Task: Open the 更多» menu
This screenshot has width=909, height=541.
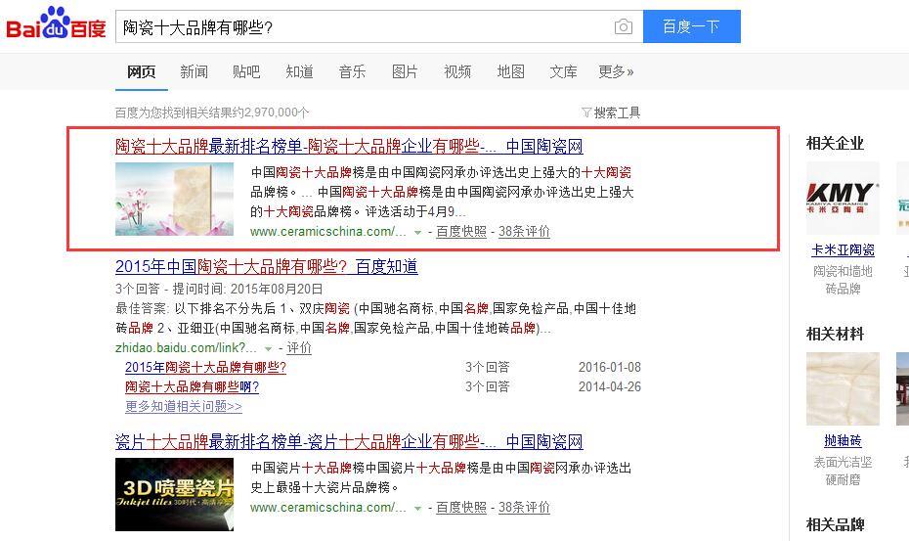Action: pyautogui.click(x=616, y=71)
